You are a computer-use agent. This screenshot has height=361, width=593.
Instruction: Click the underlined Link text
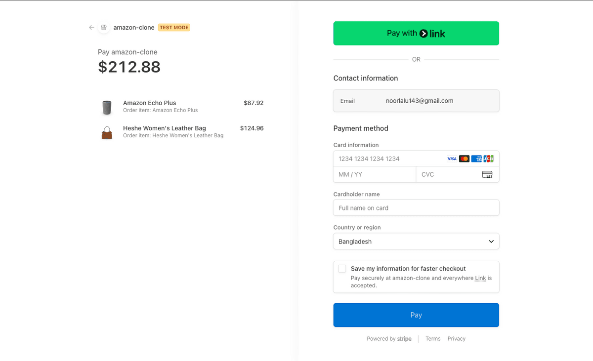[480, 279]
